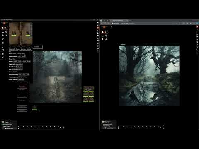Pick the Measure Distance ruler in the left window
This screenshot has height=149, width=199.
[6, 36]
